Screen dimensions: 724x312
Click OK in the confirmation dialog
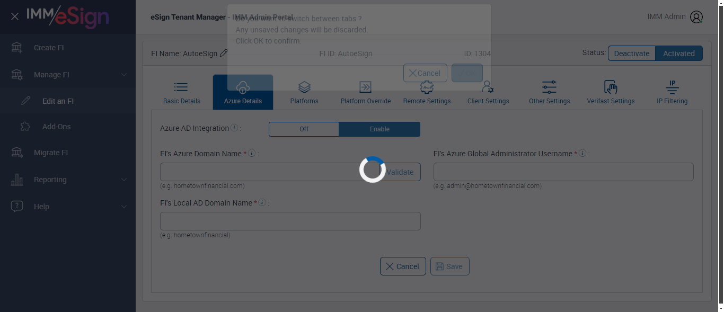click(x=467, y=73)
